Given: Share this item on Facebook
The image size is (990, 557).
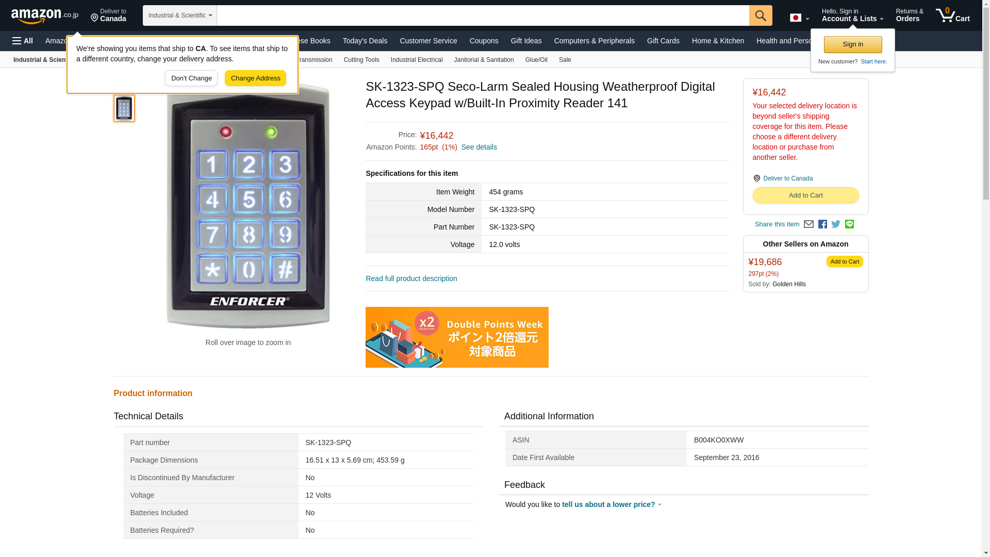Looking at the screenshot, I should 822,224.
